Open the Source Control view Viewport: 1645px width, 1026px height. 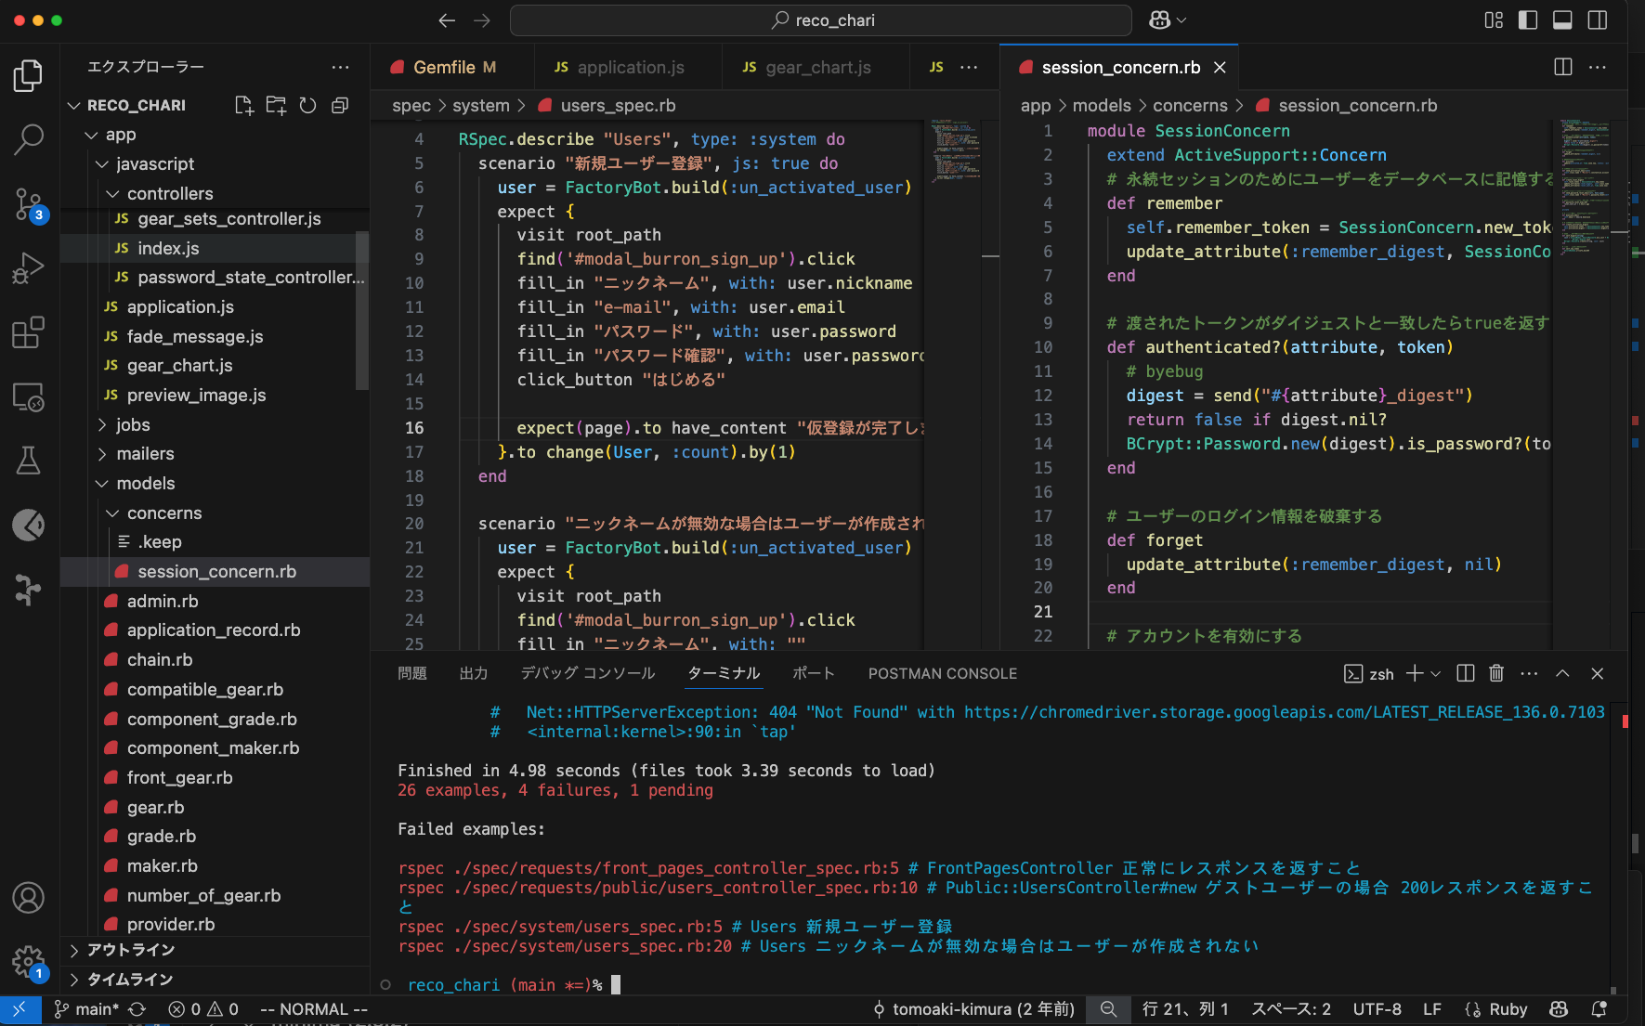tap(28, 203)
